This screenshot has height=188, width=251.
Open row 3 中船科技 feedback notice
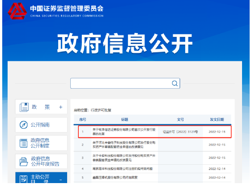coord(124,158)
